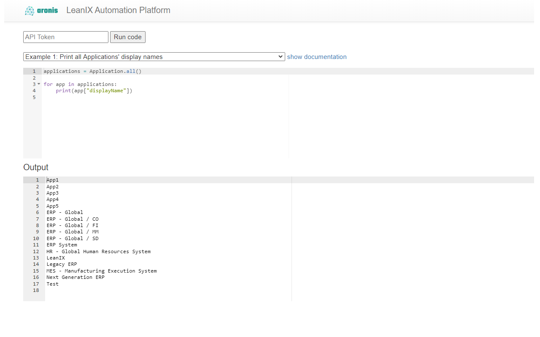Collapse the for loop fold arrow
The width and height of the screenshot is (540, 337).
[x=39, y=84]
